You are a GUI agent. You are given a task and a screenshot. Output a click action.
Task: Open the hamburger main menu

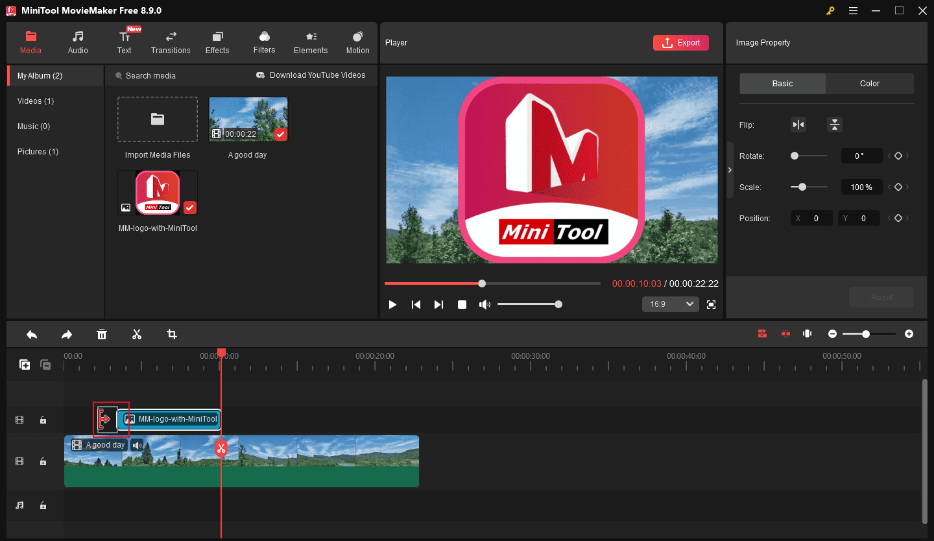[x=854, y=11]
